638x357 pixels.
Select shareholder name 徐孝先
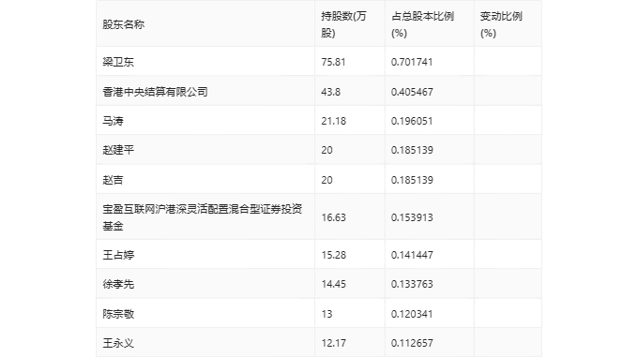tap(118, 284)
